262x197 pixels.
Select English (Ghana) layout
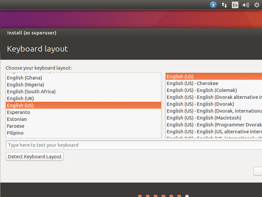coord(25,78)
